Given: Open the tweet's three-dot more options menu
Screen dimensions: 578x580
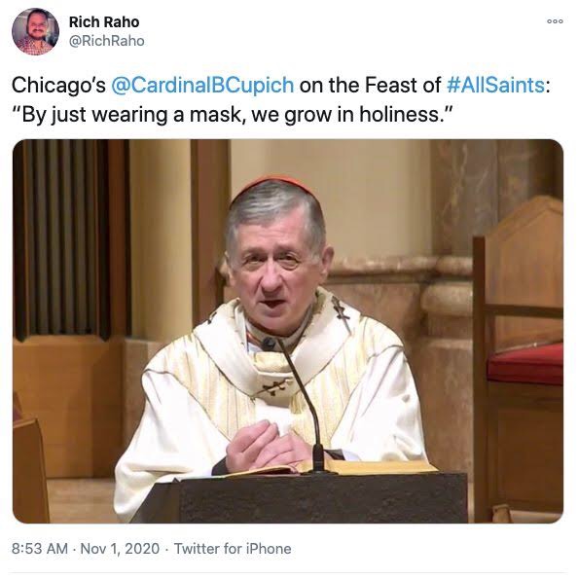Looking at the screenshot, I should 555,21.
